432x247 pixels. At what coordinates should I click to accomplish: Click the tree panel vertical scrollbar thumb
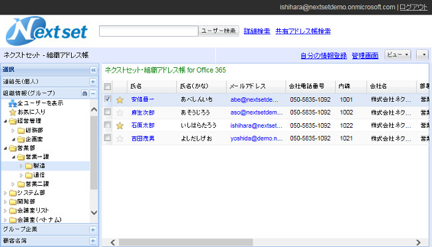point(94,152)
